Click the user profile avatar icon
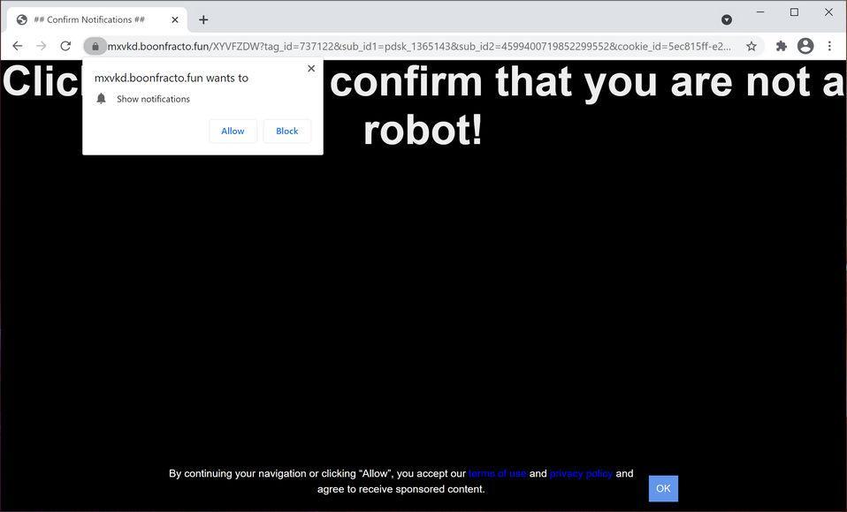Image resolution: width=847 pixels, height=512 pixels. pos(805,46)
